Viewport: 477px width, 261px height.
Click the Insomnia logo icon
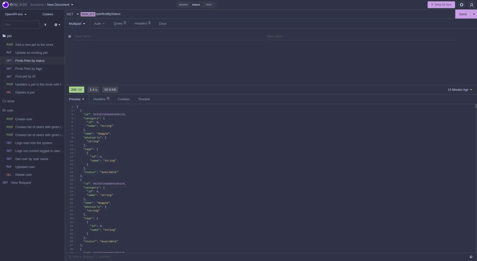pos(5,5)
